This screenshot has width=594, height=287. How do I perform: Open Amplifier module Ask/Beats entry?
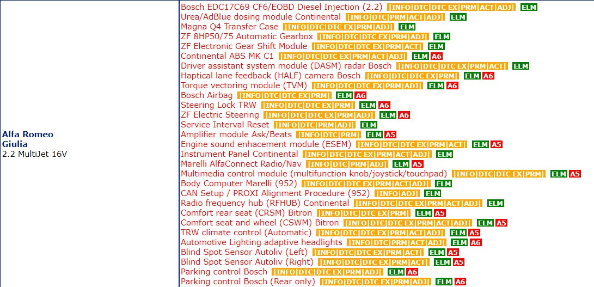(236, 135)
